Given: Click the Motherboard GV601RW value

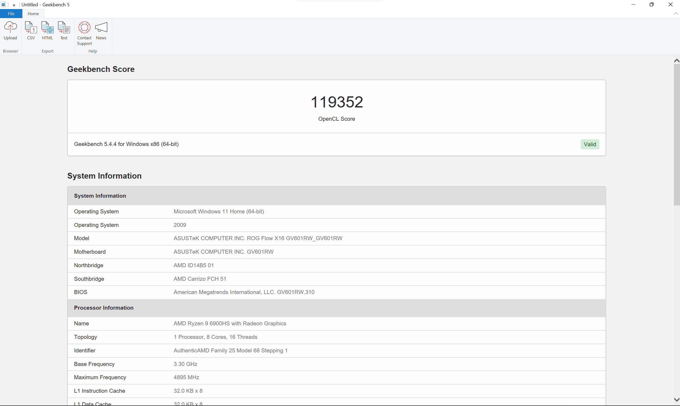Looking at the screenshot, I should click(223, 252).
